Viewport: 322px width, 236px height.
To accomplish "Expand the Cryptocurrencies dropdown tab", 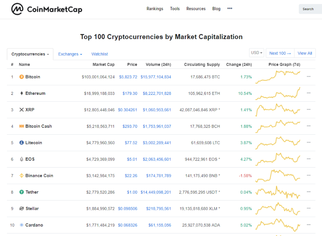I will (x=30, y=54).
